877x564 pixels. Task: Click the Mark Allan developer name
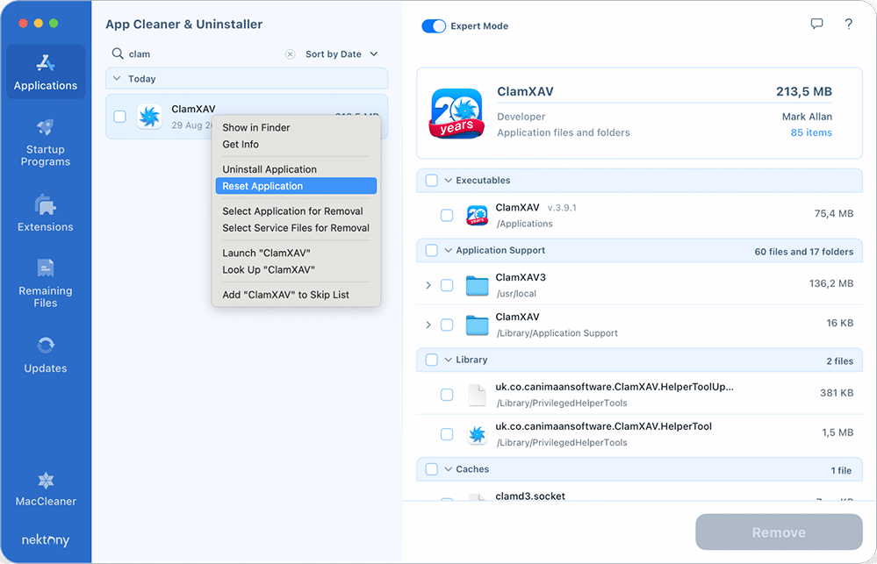pos(807,117)
